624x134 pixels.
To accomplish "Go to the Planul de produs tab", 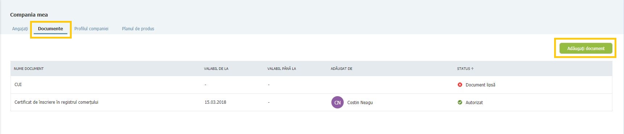I will pyautogui.click(x=138, y=29).
